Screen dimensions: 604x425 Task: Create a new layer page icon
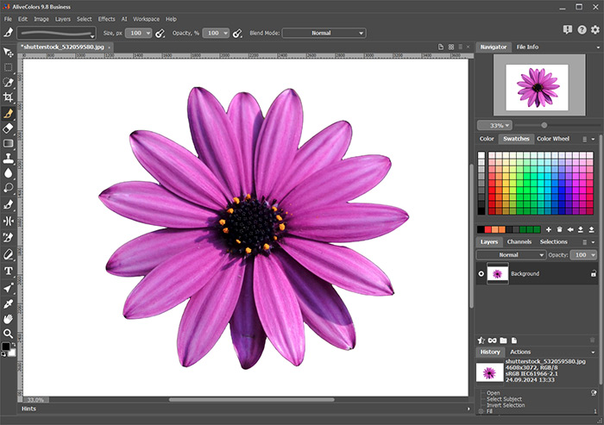point(514,341)
